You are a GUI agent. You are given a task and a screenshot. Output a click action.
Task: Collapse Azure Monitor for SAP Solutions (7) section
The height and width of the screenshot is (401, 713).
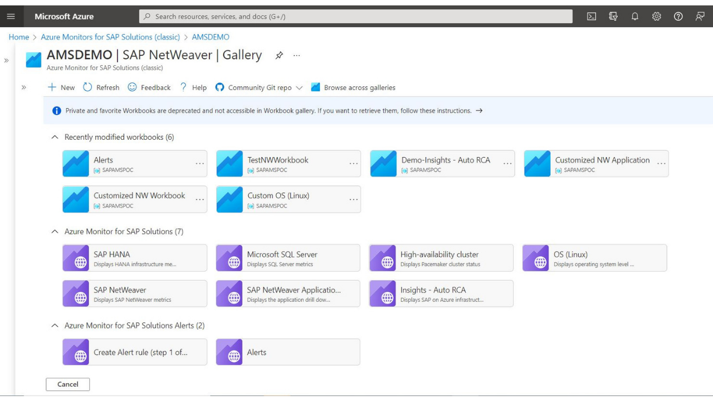[x=55, y=231]
